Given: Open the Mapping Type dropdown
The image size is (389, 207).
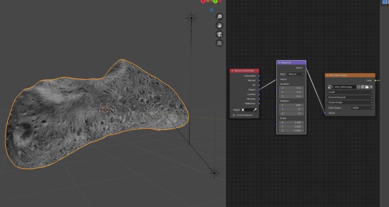Looking at the screenshot, I should [296, 74].
